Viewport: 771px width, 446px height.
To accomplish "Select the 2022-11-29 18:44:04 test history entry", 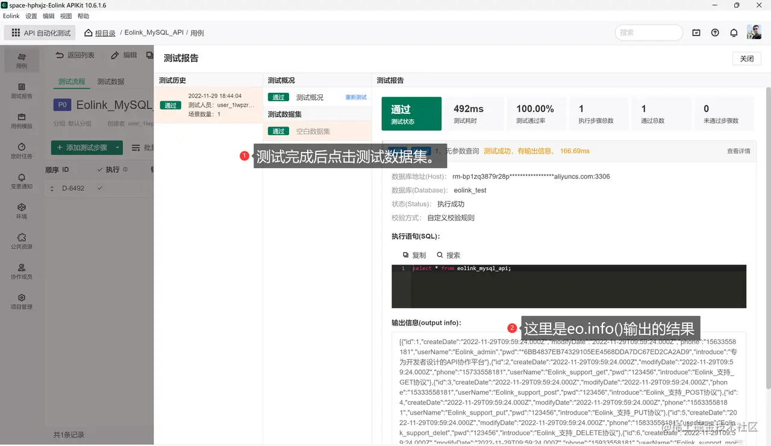I will pyautogui.click(x=208, y=105).
